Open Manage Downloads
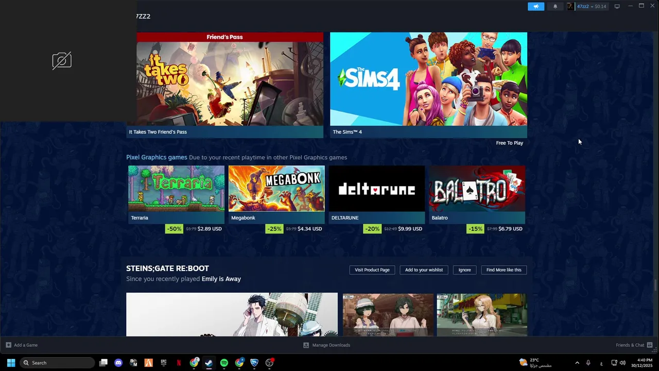 [x=331, y=345]
